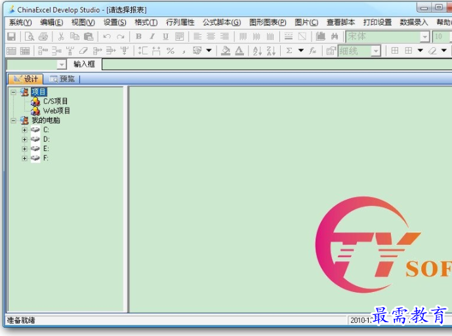Viewport: 452px width, 336px height.
Task: Open the 格式(T) menu
Action: [146, 22]
